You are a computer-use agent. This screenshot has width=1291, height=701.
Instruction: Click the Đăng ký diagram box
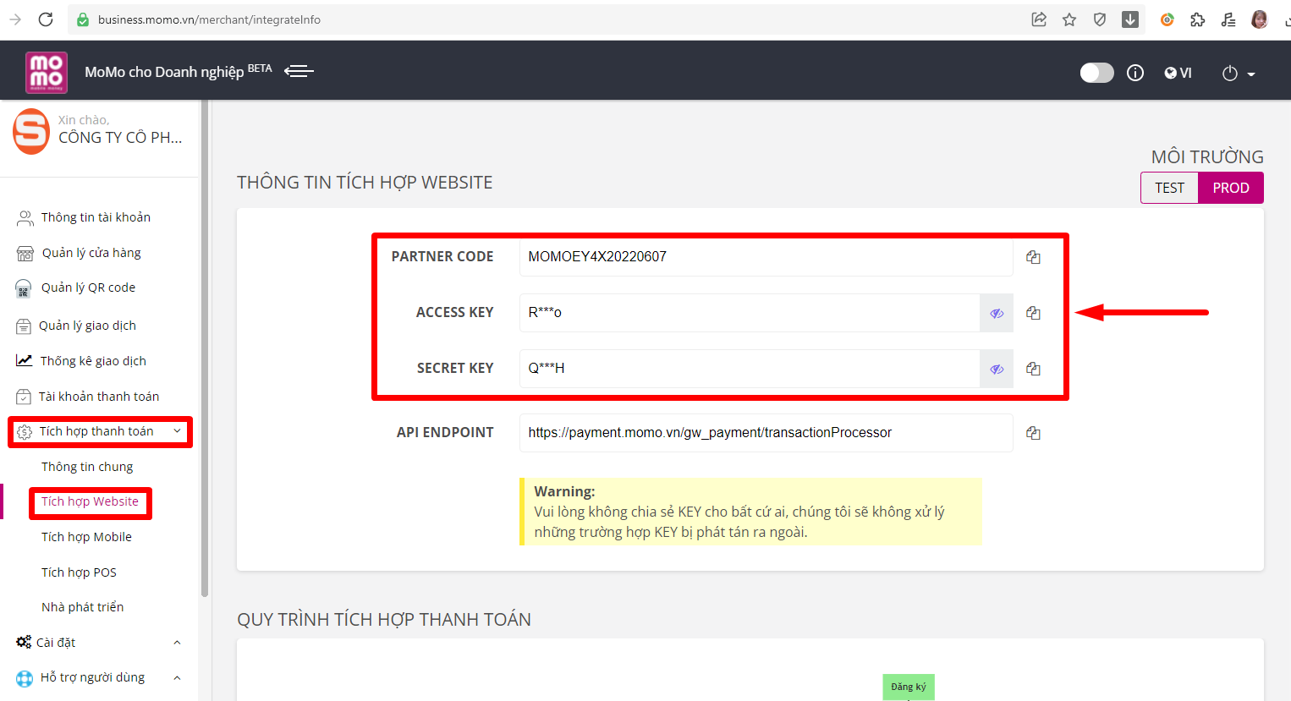click(909, 687)
